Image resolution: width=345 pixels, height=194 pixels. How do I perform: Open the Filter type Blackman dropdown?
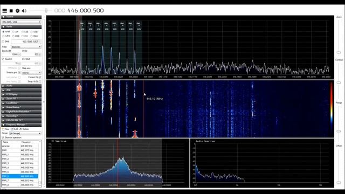tap(26, 47)
